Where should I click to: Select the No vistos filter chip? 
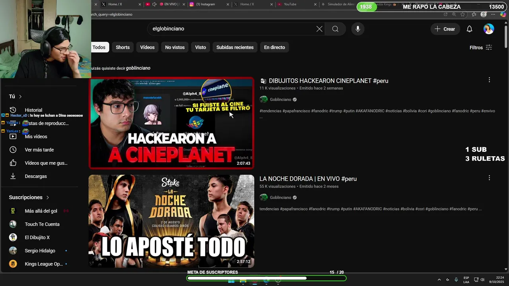pos(175,47)
